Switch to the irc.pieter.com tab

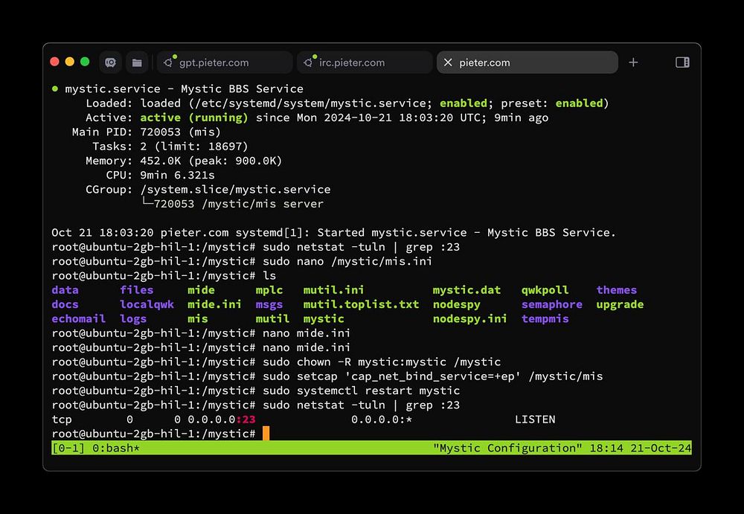tap(365, 62)
